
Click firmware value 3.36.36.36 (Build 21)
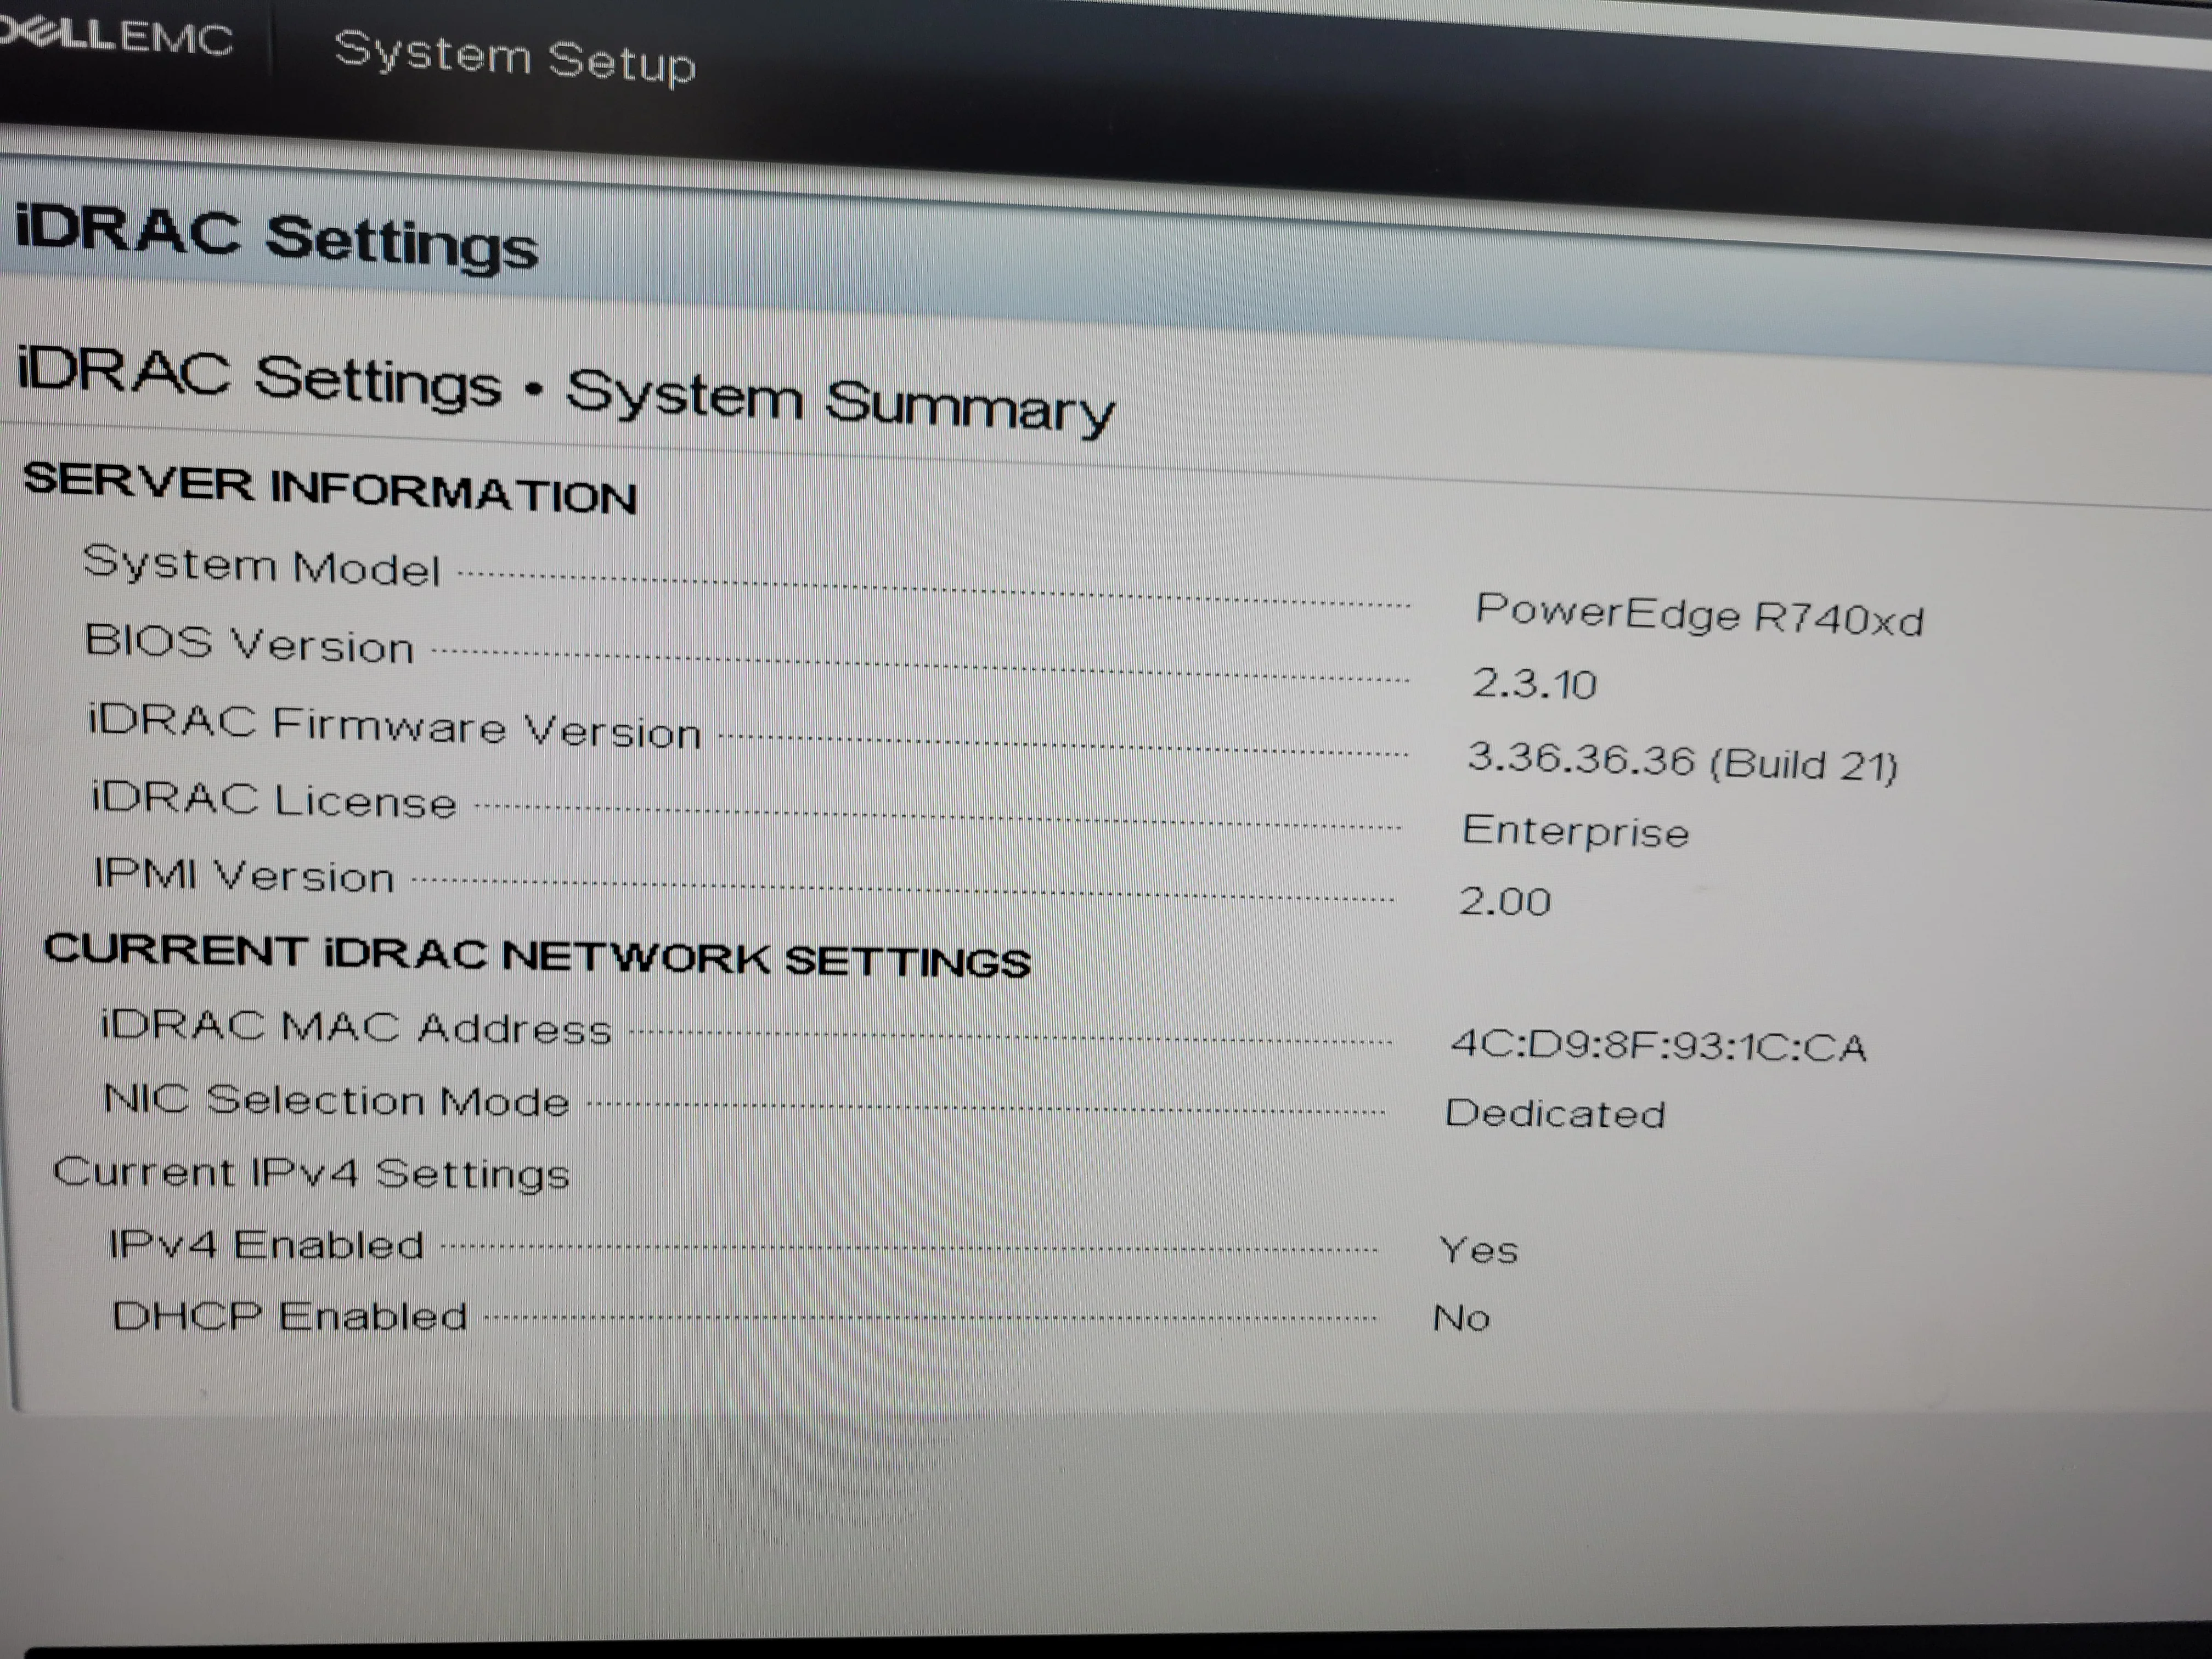click(1682, 762)
